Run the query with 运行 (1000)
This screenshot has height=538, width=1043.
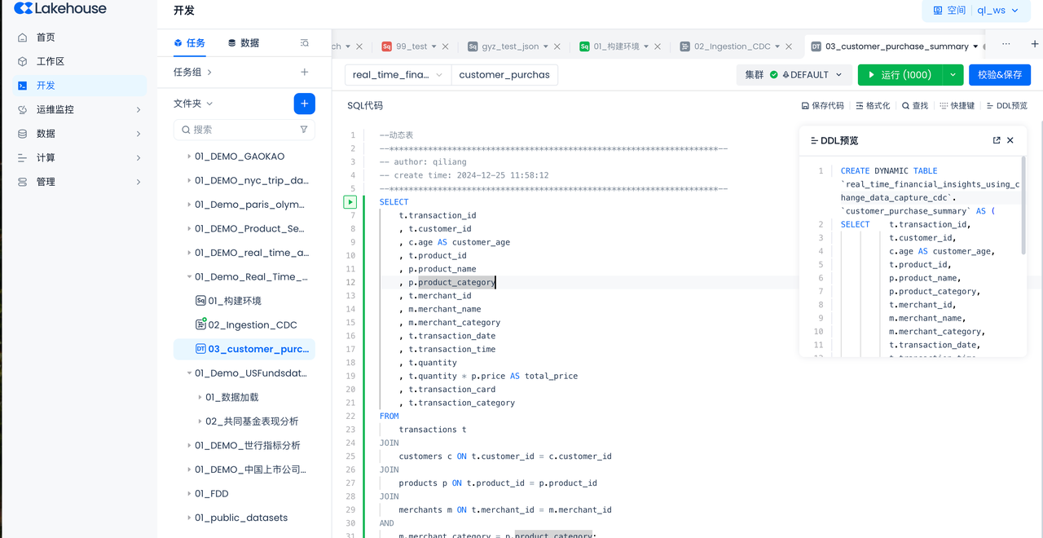[x=899, y=75]
